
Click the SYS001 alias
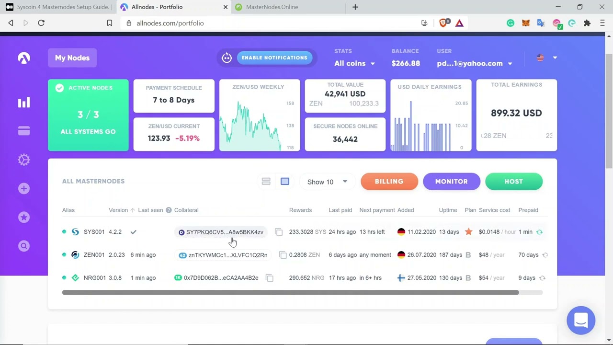94,232
